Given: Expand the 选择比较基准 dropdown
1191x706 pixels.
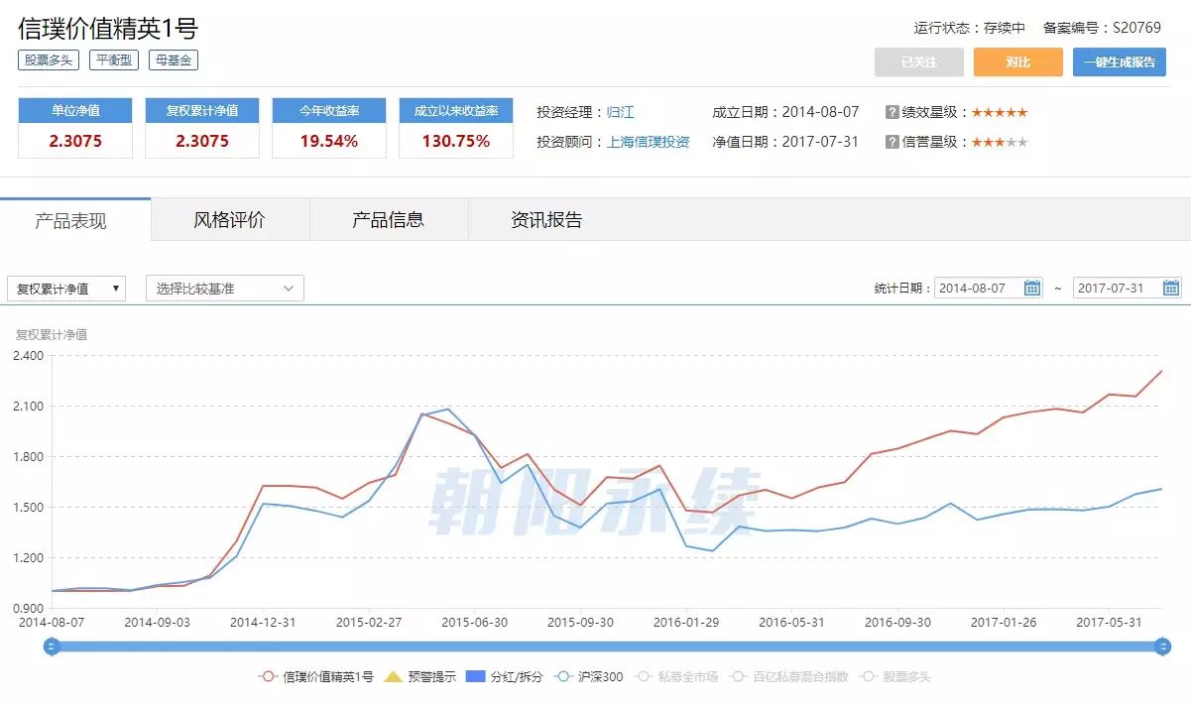Looking at the screenshot, I should point(225,289).
